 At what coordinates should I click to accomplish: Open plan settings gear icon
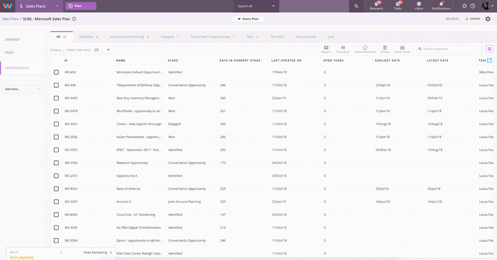click(488, 19)
